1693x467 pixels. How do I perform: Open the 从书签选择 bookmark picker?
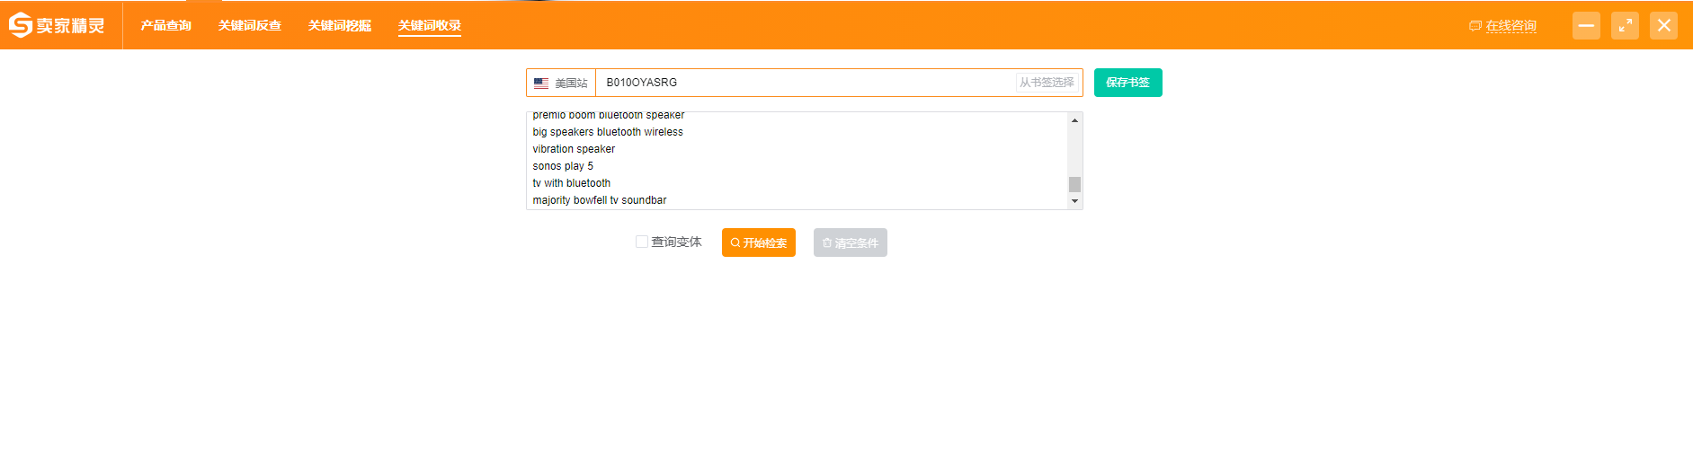(x=1047, y=83)
